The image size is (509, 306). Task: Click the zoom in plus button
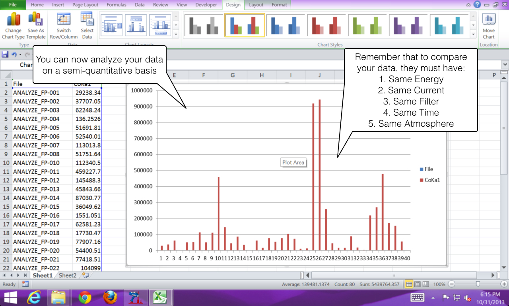point(504,284)
